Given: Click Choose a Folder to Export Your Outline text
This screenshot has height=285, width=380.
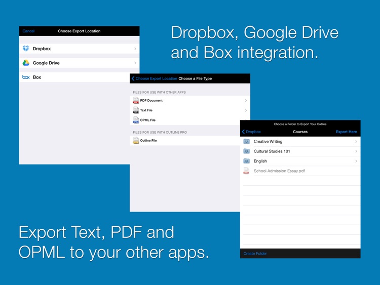Looking at the screenshot, I should point(300,124).
